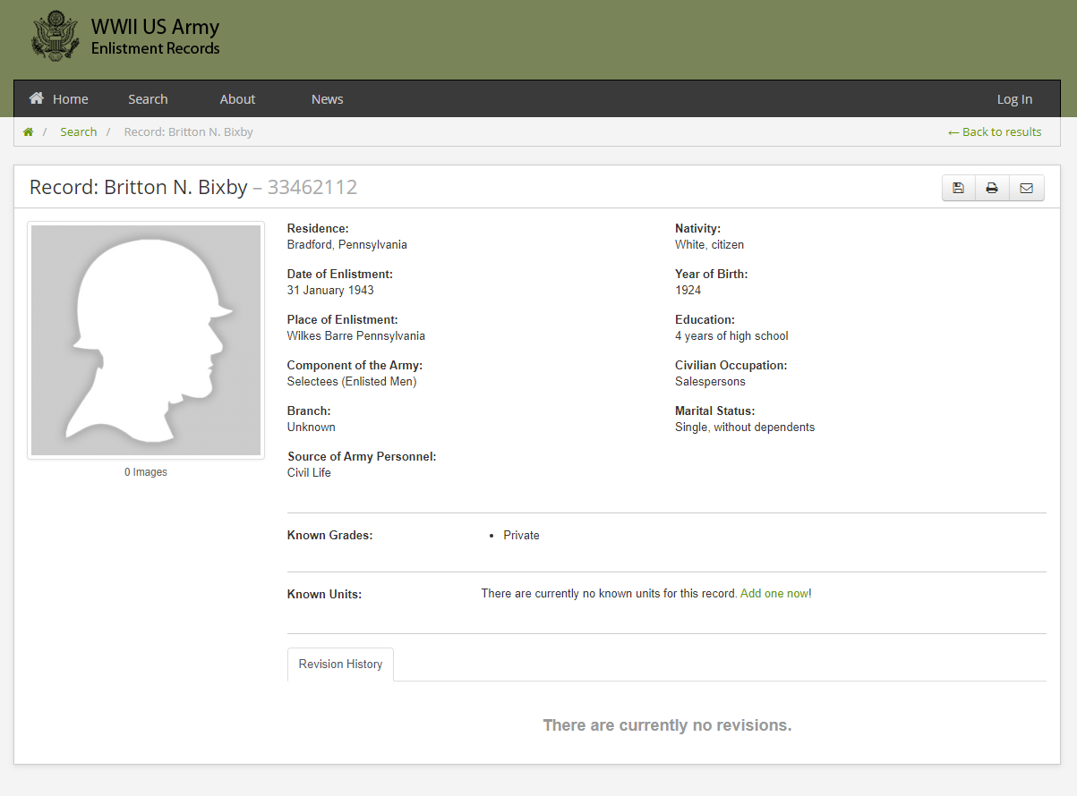The image size is (1077, 796).
Task: Click the Home text in navigation
Action: click(71, 99)
